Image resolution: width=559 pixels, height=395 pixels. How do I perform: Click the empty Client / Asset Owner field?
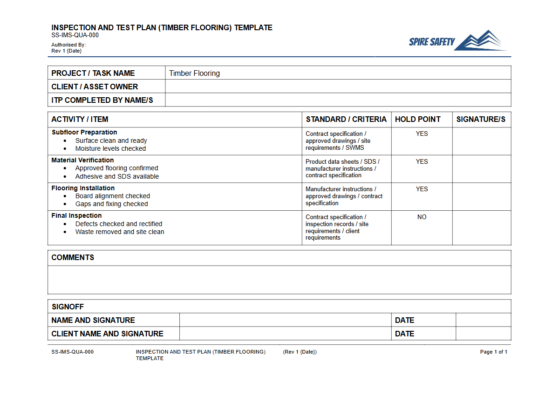338,87
